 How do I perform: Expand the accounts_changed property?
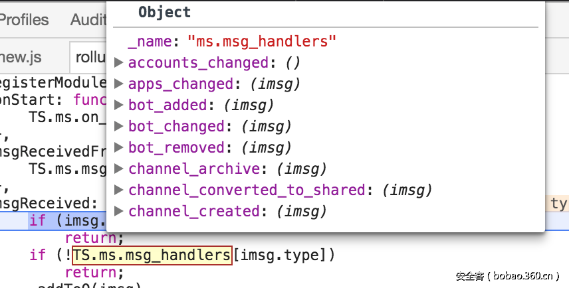[119, 63]
